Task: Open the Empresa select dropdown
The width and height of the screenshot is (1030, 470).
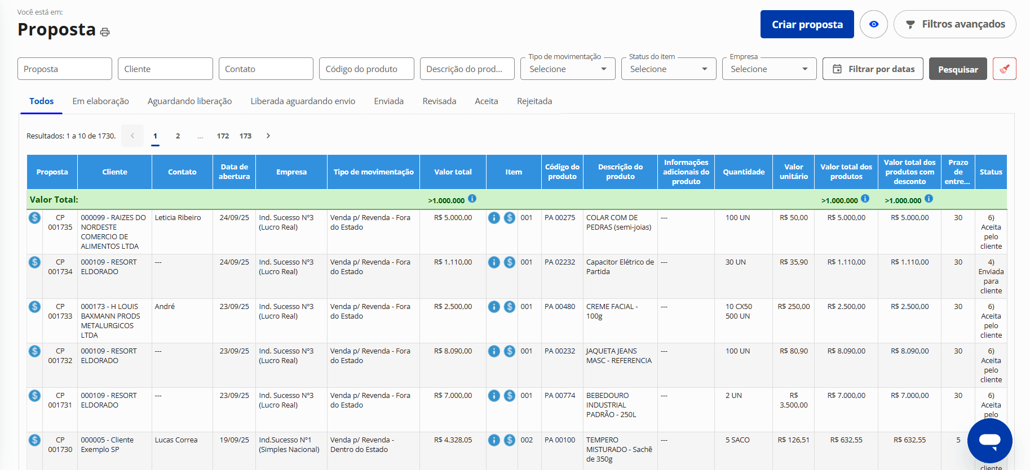Action: [x=768, y=69]
